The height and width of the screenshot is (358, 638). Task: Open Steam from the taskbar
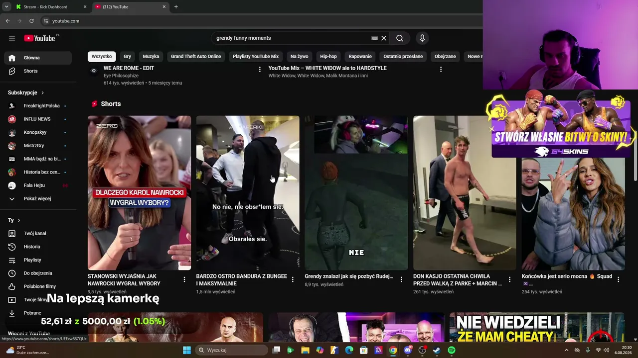point(437,350)
